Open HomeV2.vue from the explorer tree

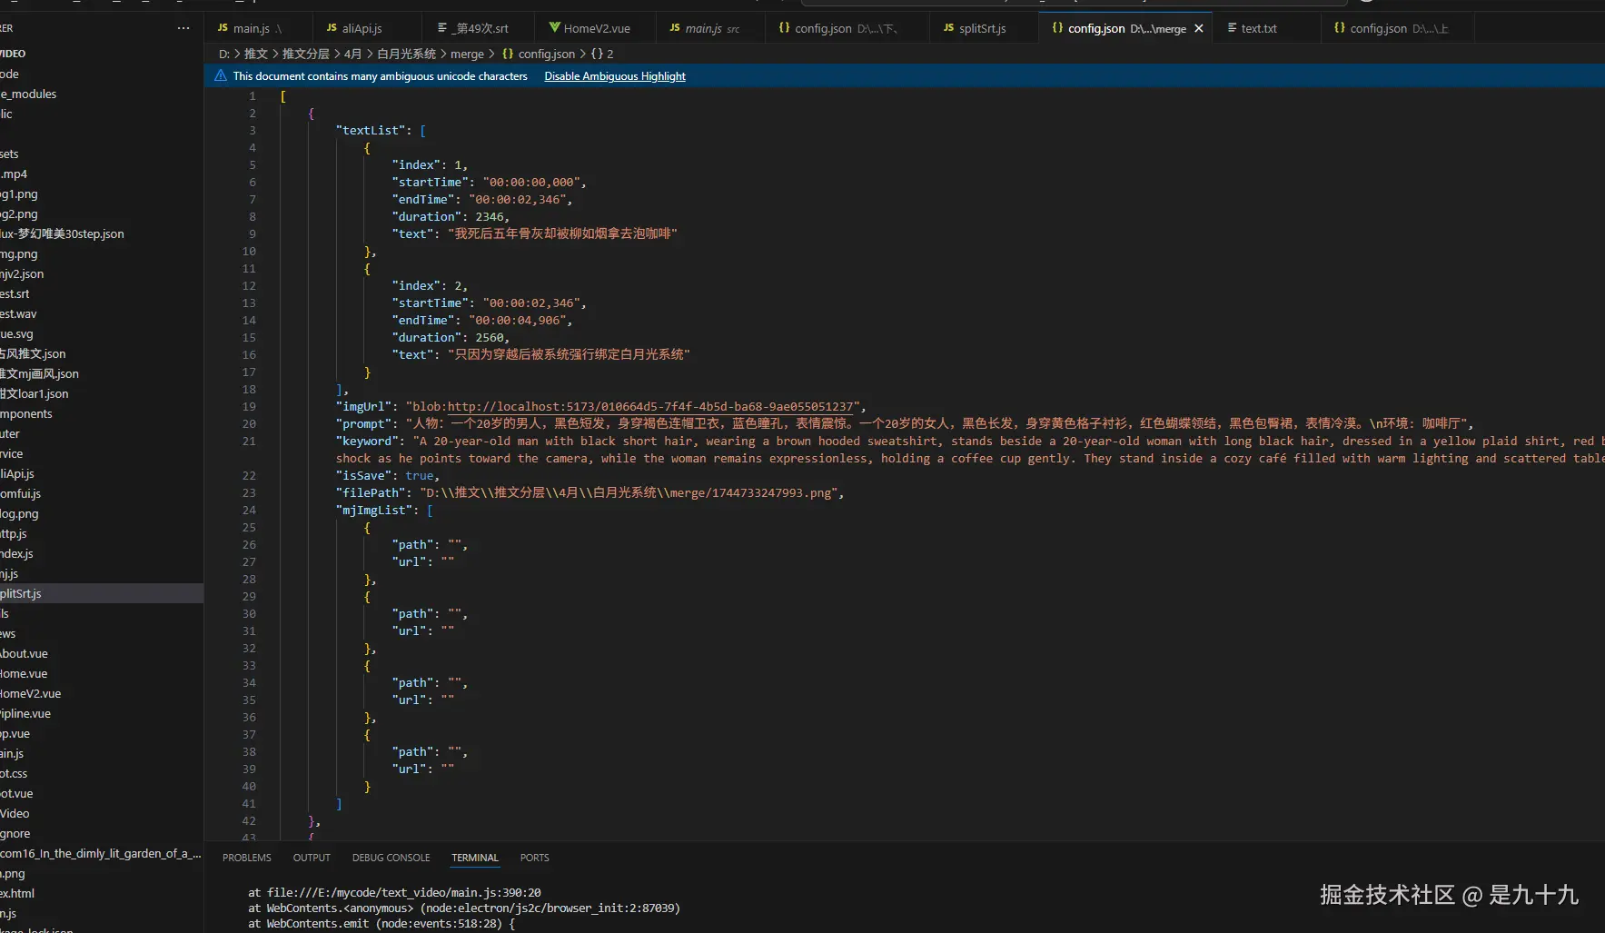pyautogui.click(x=31, y=693)
